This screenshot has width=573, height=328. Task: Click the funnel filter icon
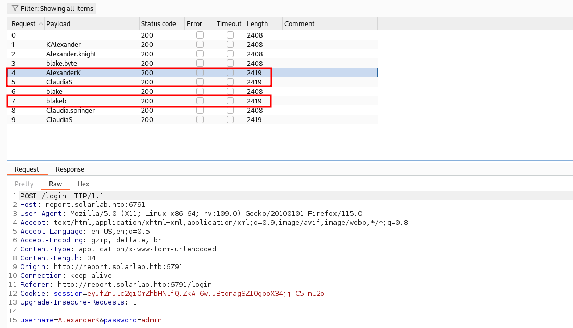(15, 8)
